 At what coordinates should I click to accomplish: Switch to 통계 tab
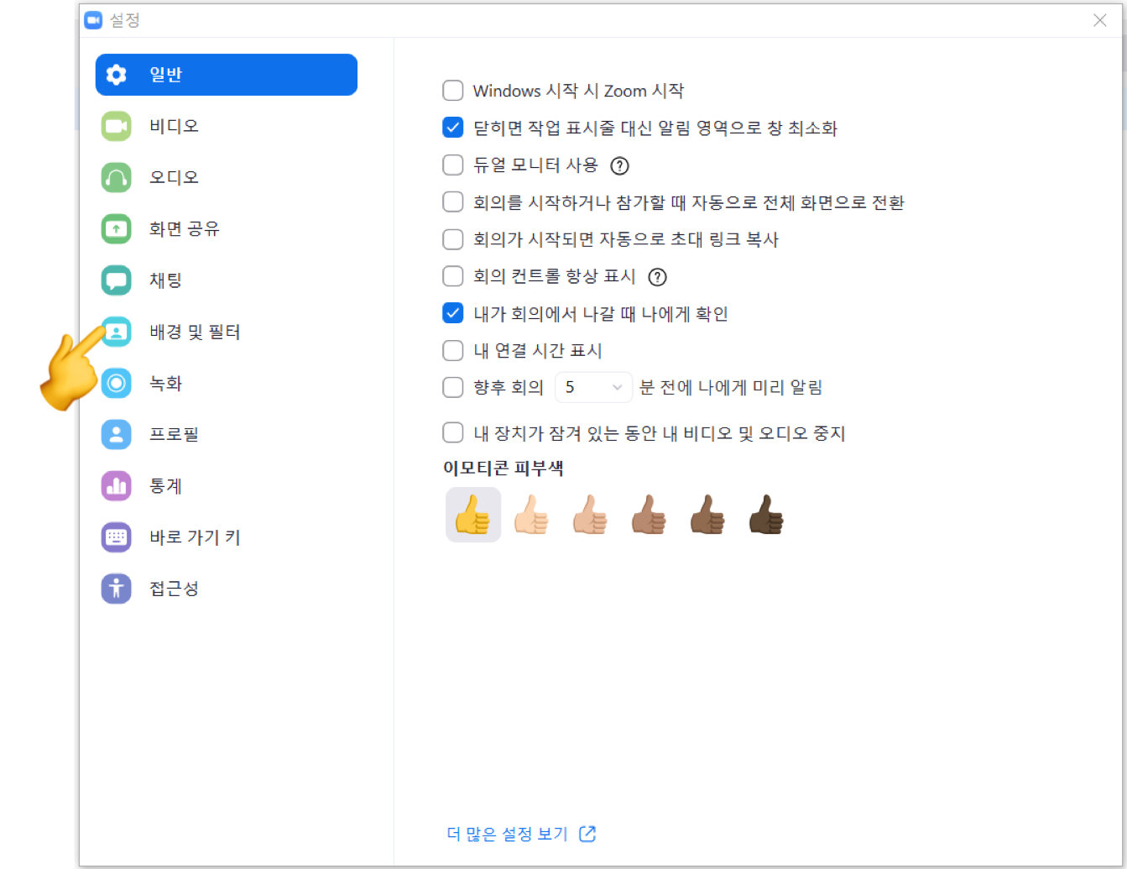pyautogui.click(x=227, y=485)
